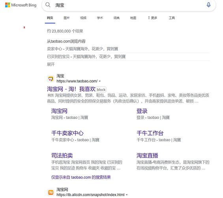Click the Microsoft Bing logo
Image resolution: width=223 pixels, height=198 pixels.
pyautogui.click(x=21, y=5)
